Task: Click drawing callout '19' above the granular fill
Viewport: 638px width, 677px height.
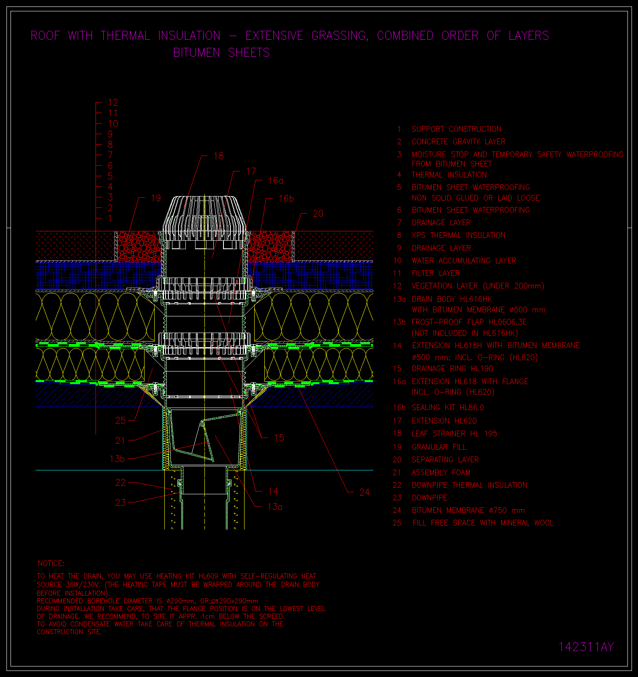Action: pyautogui.click(x=156, y=198)
